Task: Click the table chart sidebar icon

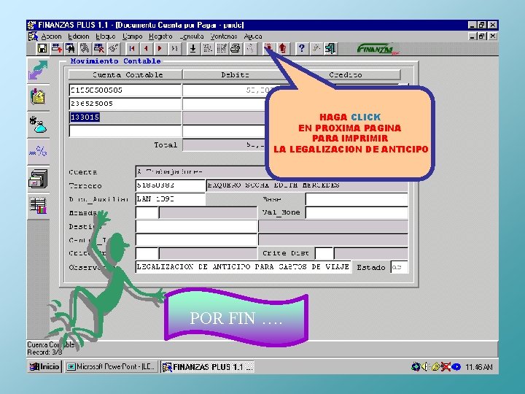Action: tap(38, 205)
